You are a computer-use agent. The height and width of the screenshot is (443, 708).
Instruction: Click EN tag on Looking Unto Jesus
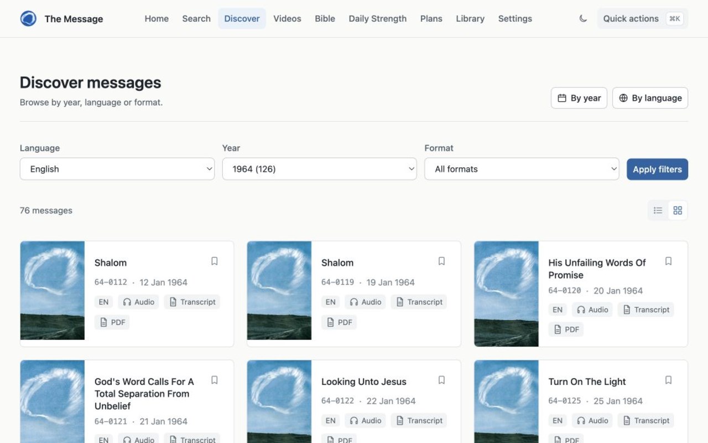(x=330, y=421)
